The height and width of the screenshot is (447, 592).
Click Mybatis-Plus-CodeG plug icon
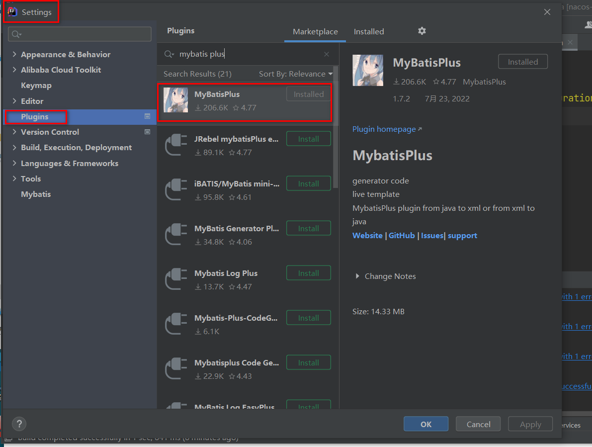click(176, 324)
